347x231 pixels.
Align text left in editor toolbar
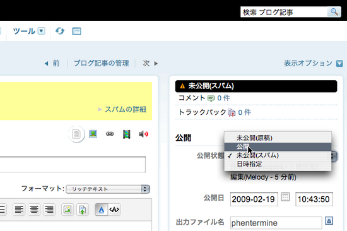tap(19, 210)
